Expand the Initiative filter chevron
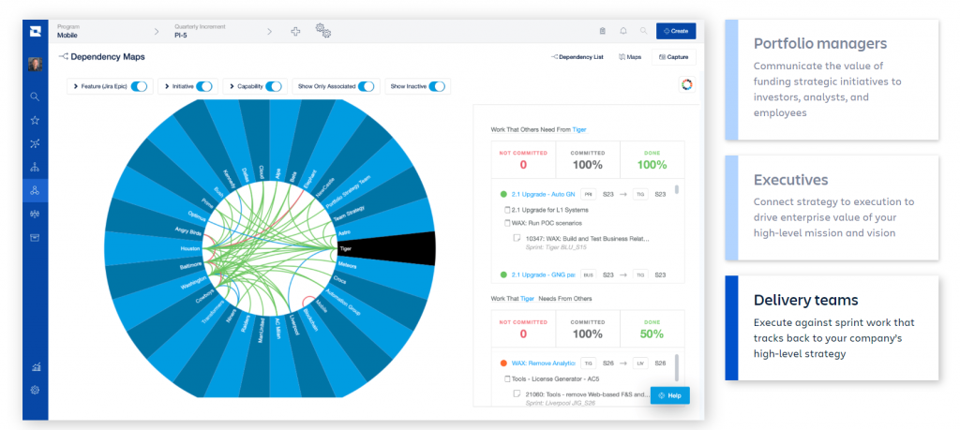Screen dimensions: 960x430 pyautogui.click(x=167, y=86)
